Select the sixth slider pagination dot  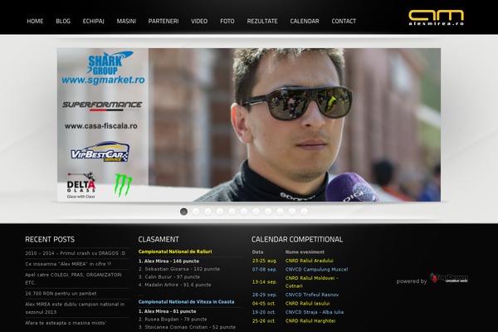click(x=244, y=212)
